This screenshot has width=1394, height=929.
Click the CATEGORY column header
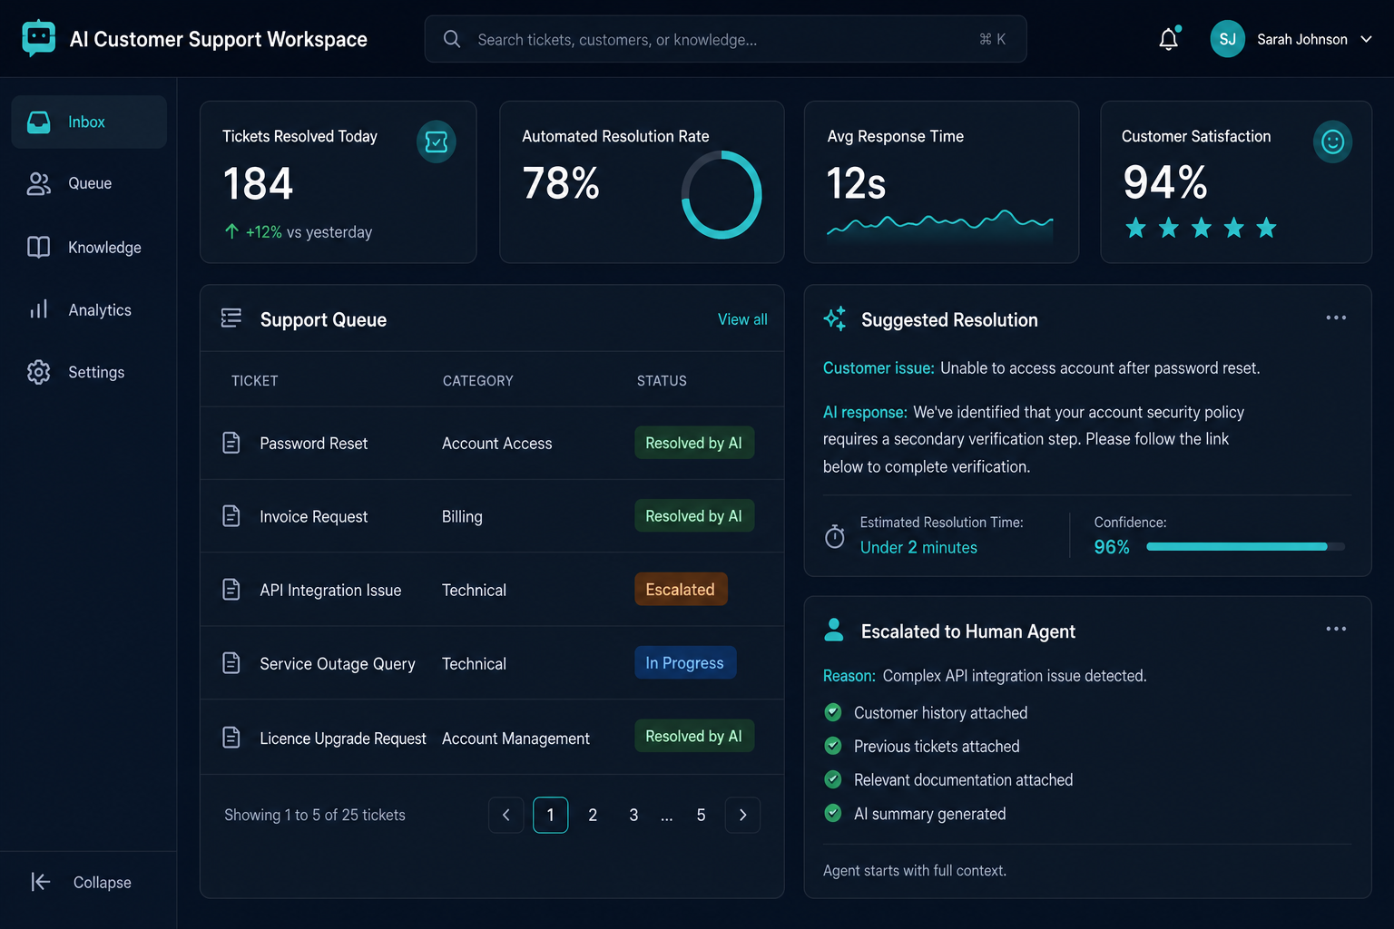(478, 381)
